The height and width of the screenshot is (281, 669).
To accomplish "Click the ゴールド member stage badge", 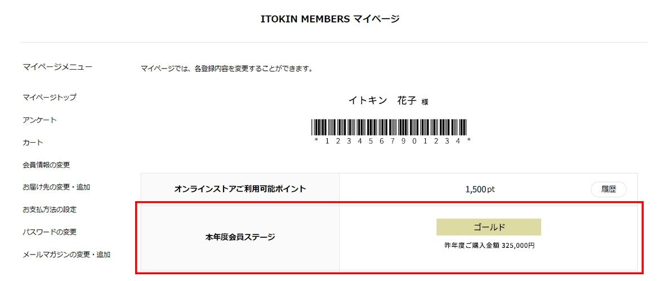I will pyautogui.click(x=489, y=227).
